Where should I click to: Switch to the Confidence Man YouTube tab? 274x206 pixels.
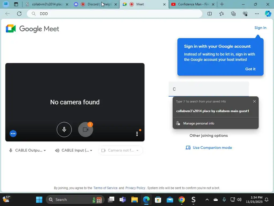pos(193,4)
